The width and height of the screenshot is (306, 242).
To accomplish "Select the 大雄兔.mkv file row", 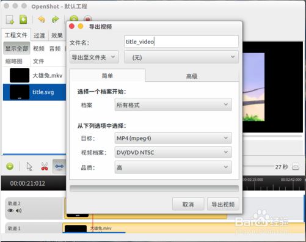I will click(x=35, y=76).
